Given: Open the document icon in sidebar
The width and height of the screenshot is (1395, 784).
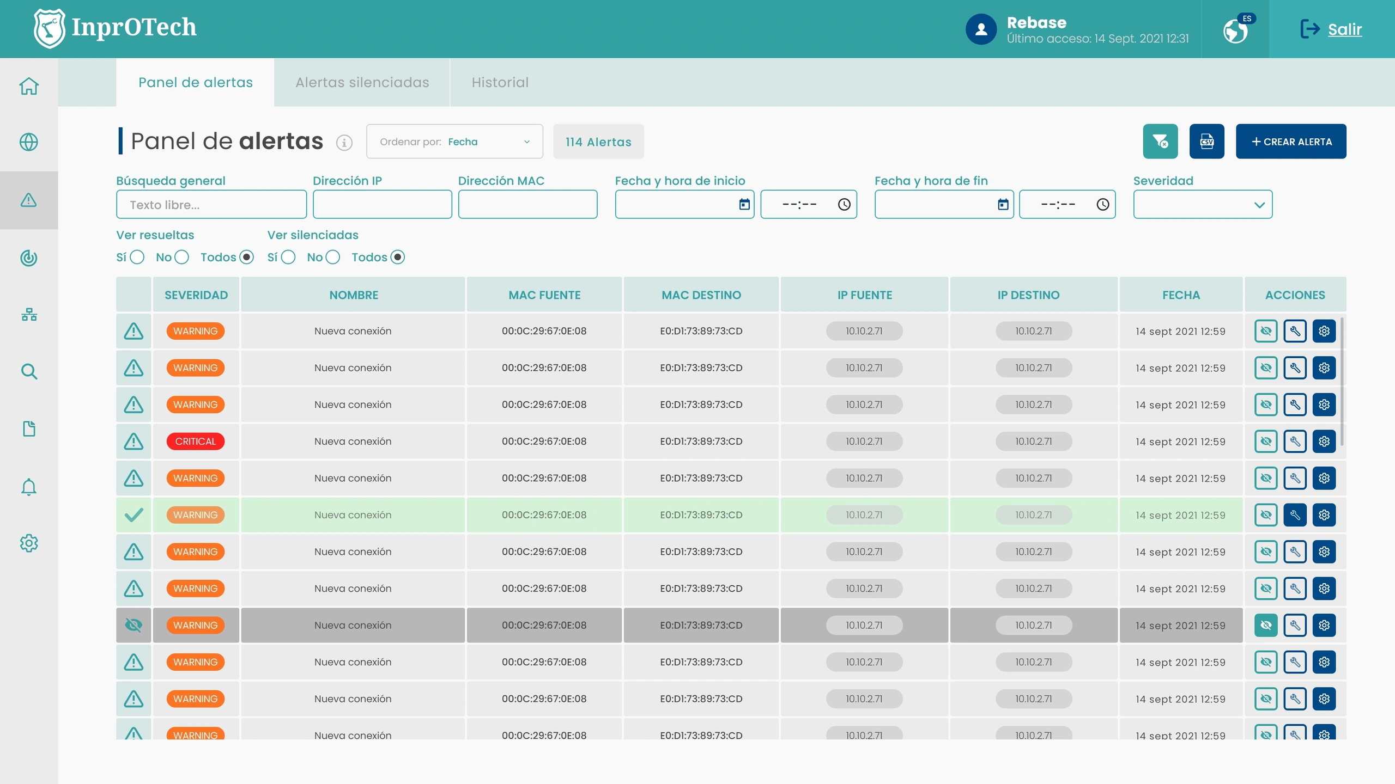Looking at the screenshot, I should click(x=29, y=428).
